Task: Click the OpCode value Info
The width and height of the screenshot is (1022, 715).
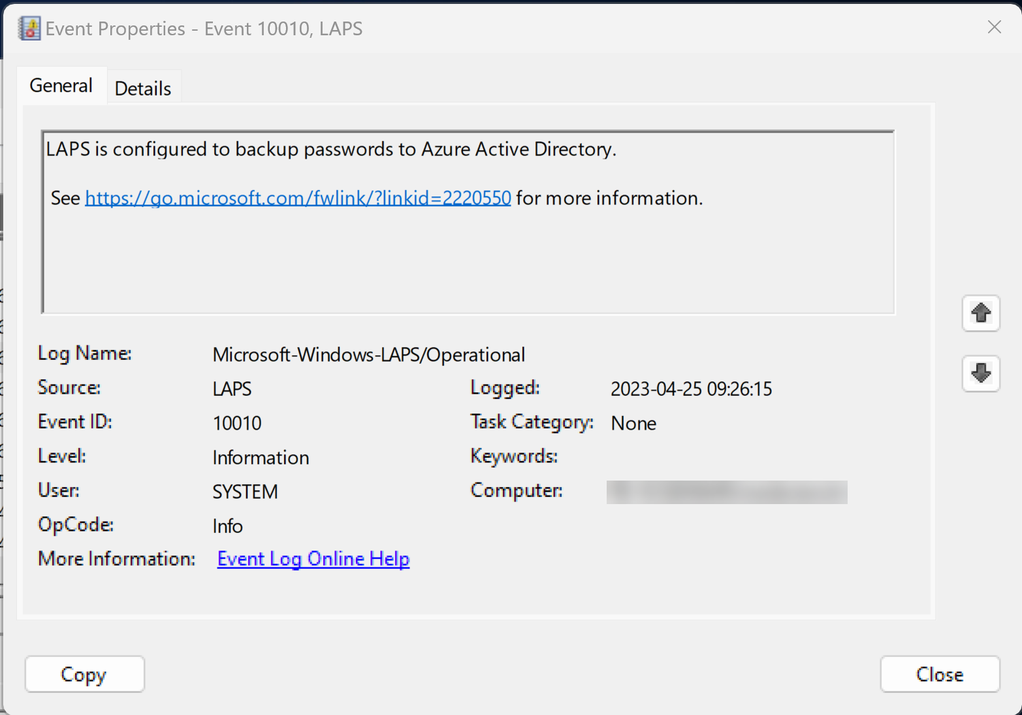Action: 227,526
